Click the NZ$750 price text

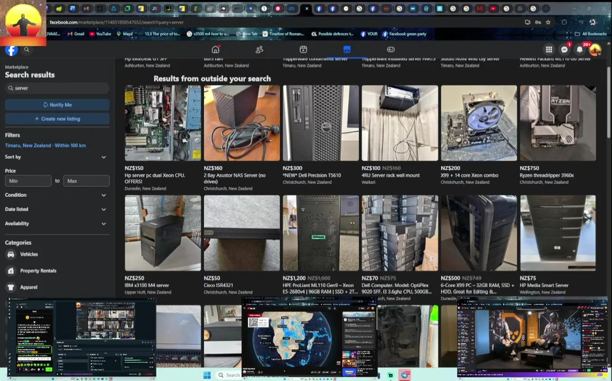pos(529,168)
